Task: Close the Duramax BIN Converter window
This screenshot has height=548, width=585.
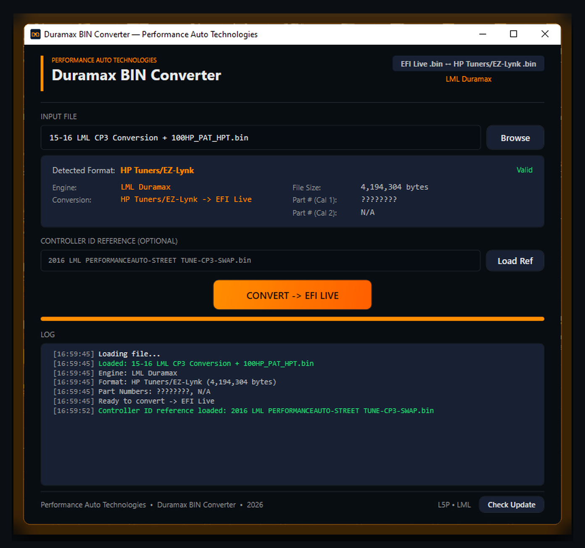Action: tap(545, 34)
